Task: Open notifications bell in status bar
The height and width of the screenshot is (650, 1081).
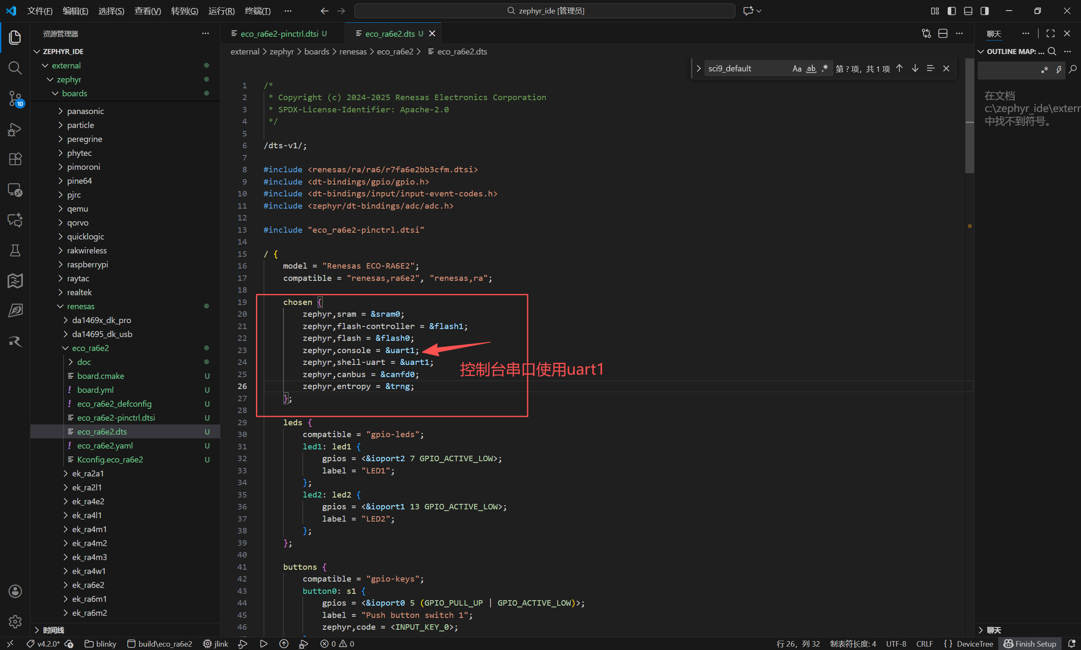Action: 1071,643
